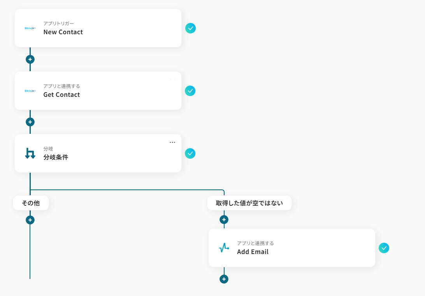Add a step under the その他 branch
The height and width of the screenshot is (296, 425).
pos(30,220)
